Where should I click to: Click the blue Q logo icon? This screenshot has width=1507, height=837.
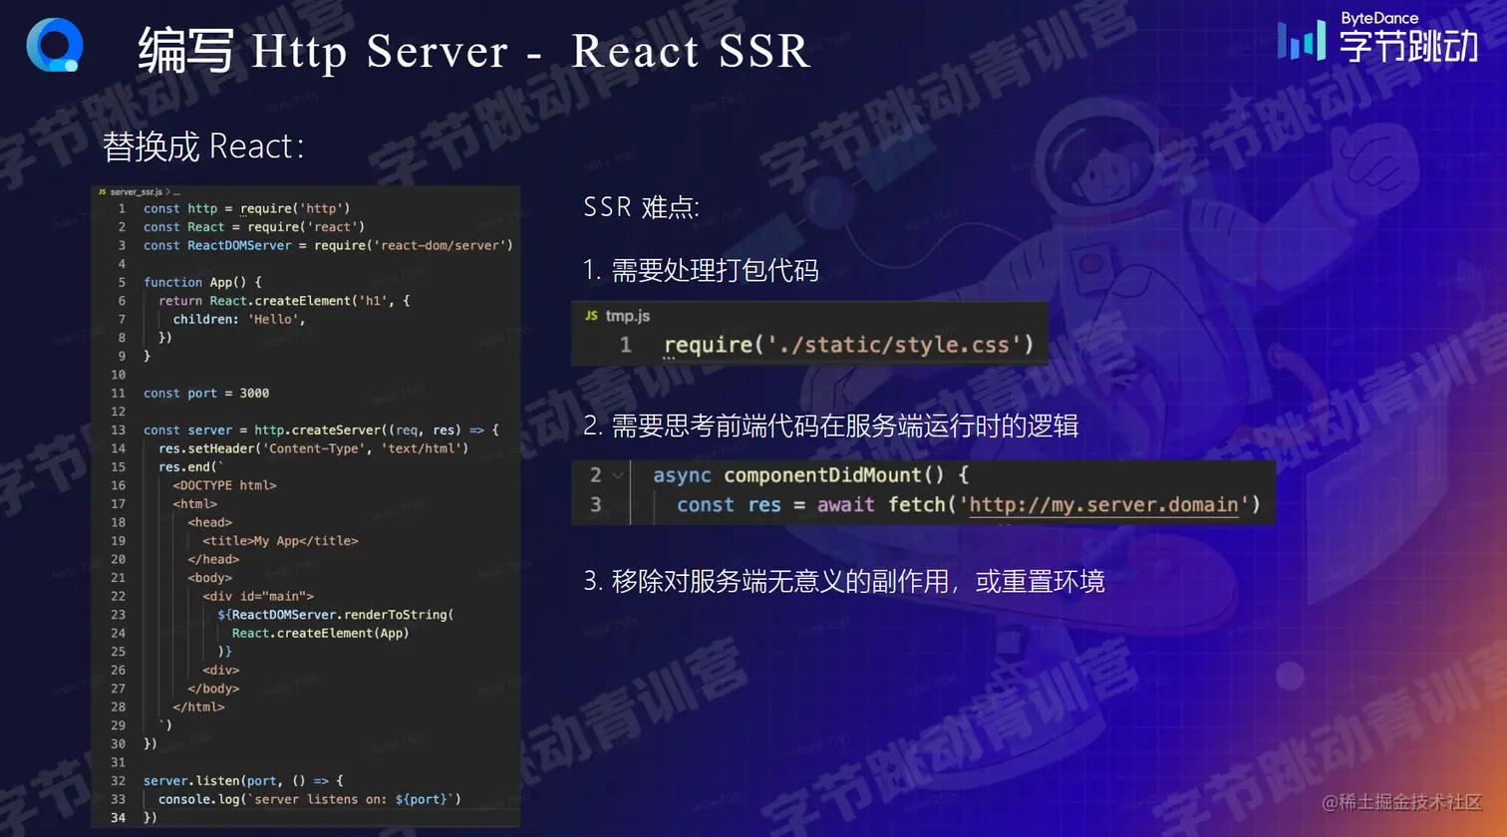pyautogui.click(x=54, y=45)
